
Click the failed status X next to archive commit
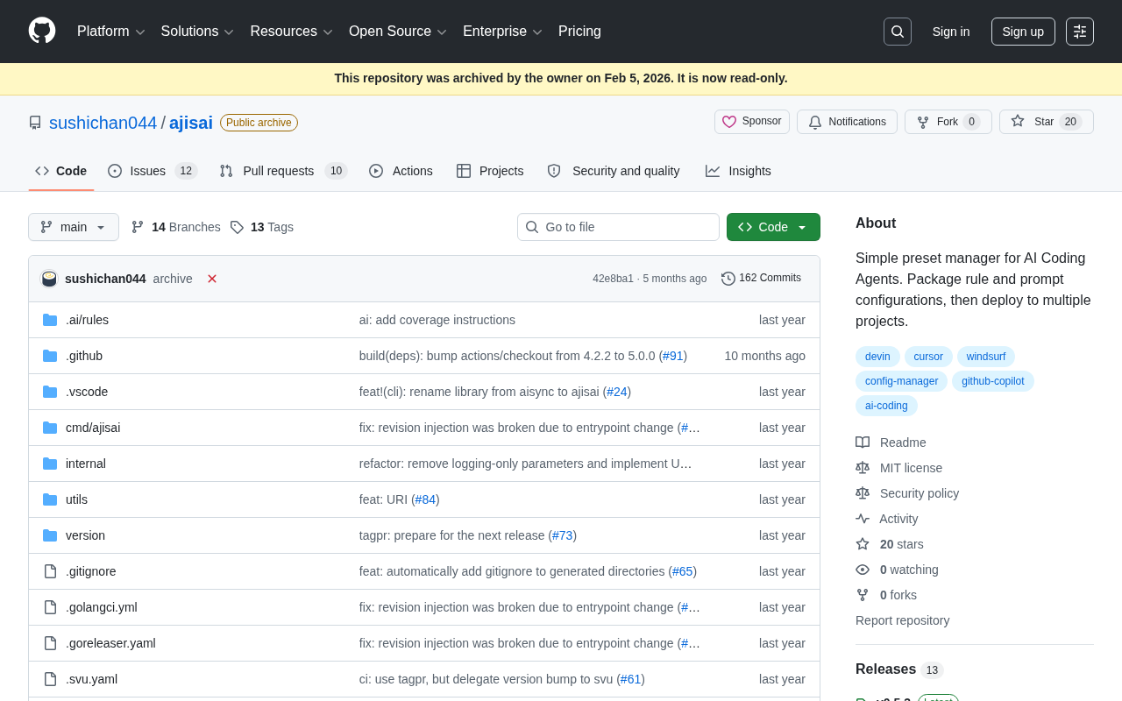pyautogui.click(x=212, y=279)
